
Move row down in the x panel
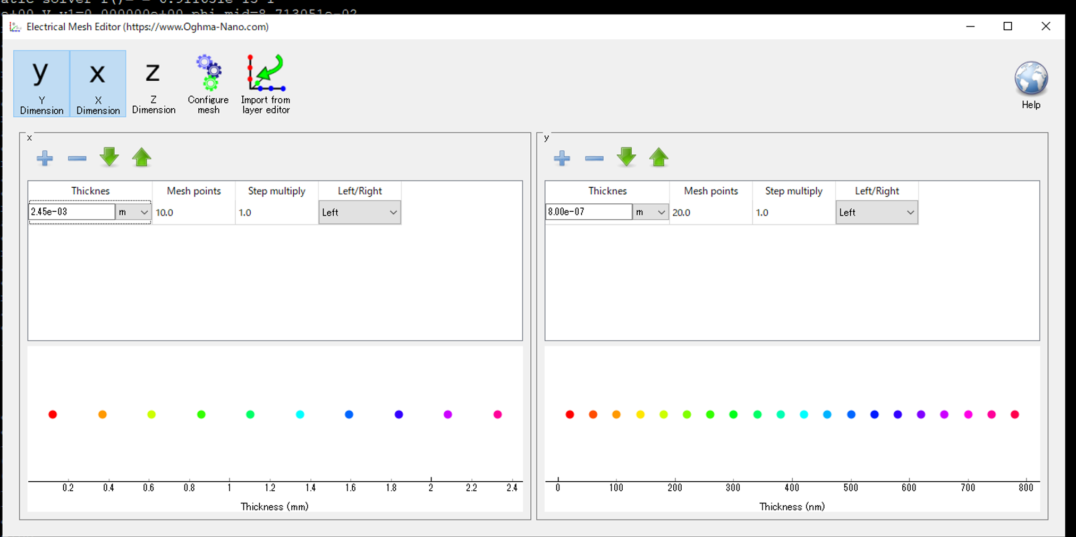[x=109, y=158]
